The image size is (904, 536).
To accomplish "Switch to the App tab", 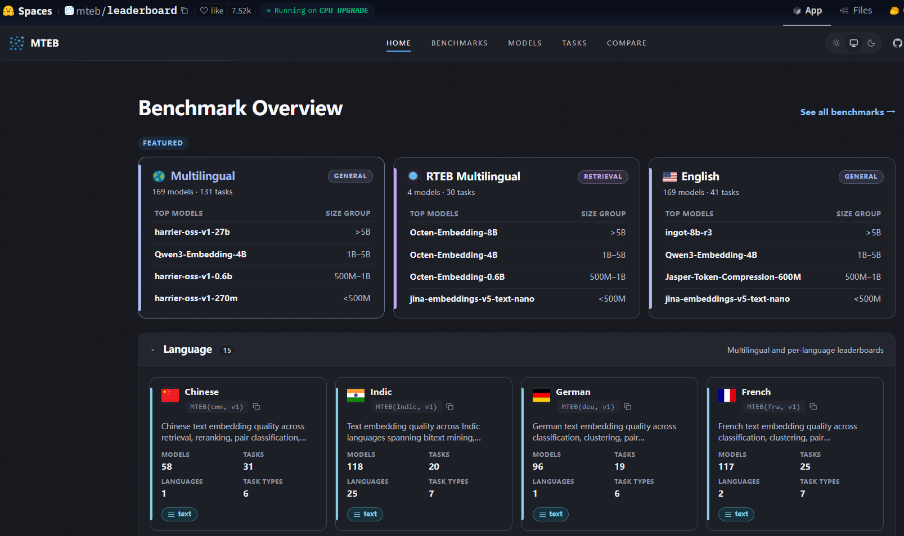I will coord(807,11).
